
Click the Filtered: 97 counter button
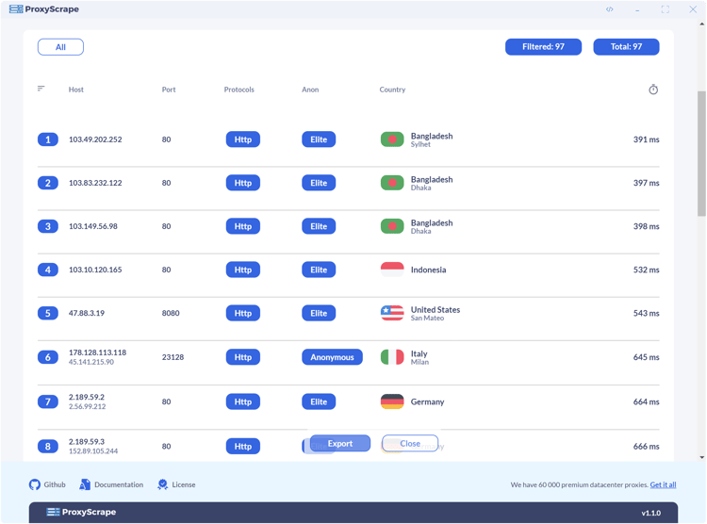click(543, 47)
